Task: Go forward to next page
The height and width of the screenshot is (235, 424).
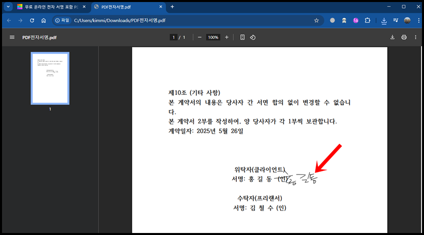Action: tap(20, 21)
